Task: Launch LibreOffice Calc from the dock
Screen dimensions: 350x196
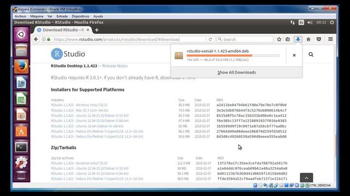Action: [21, 99]
